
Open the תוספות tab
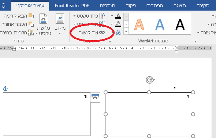pyautogui.click(x=107, y=6)
